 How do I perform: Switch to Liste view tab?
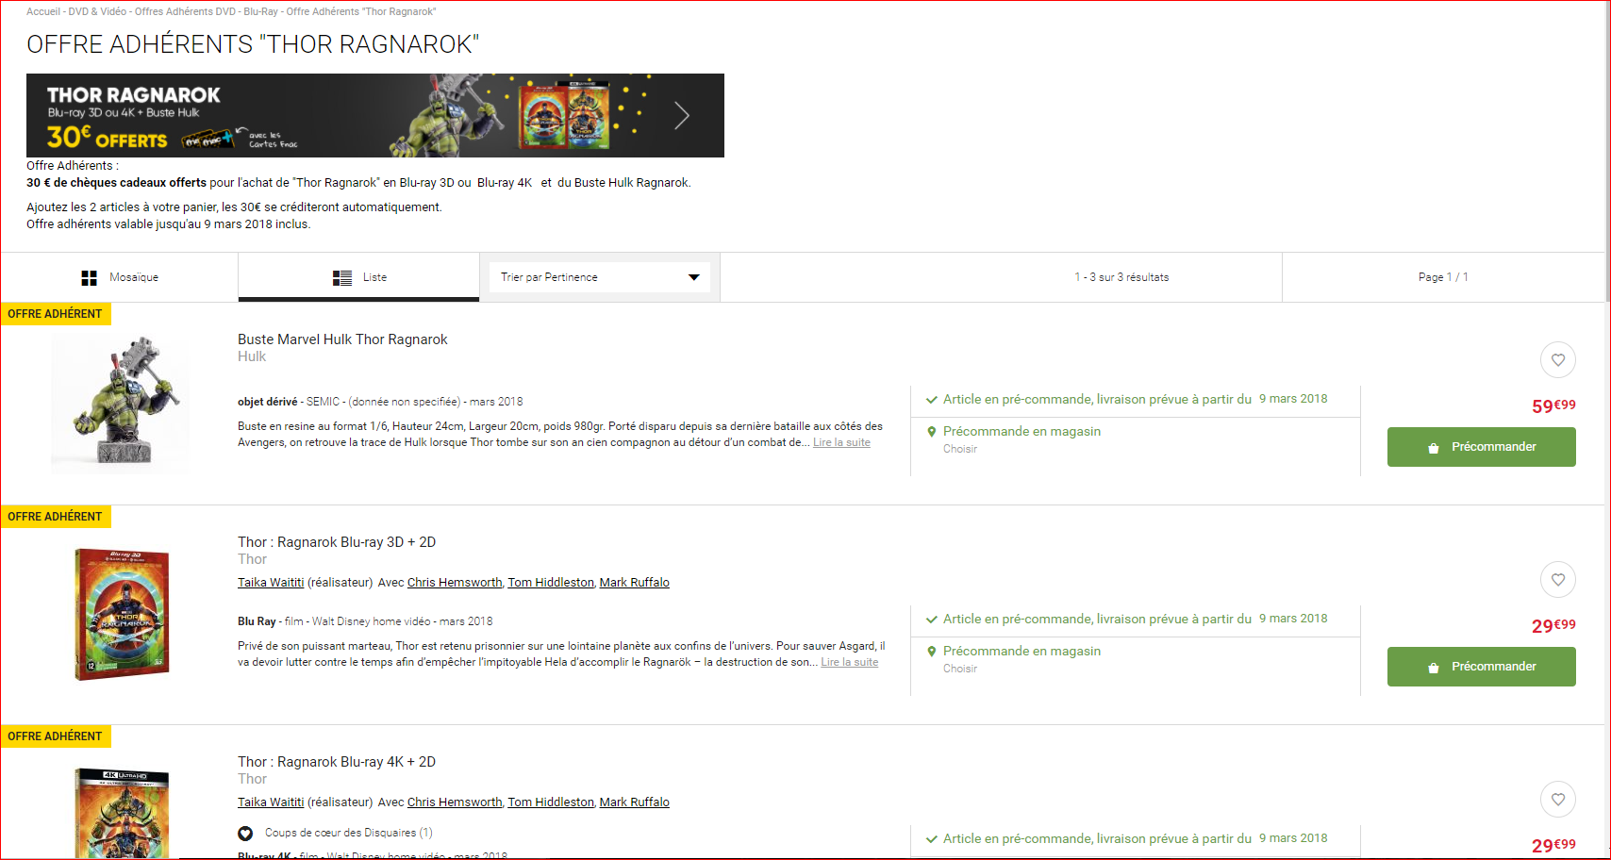359,277
